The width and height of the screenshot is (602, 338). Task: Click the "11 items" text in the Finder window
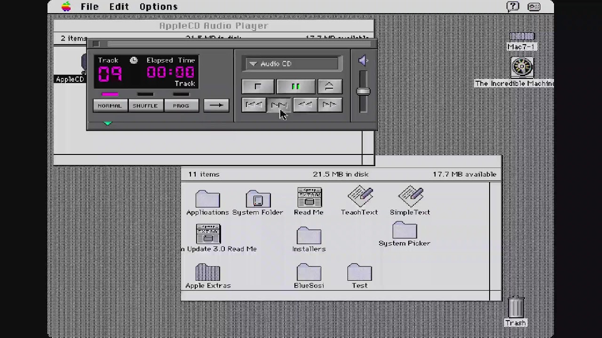[x=204, y=174]
